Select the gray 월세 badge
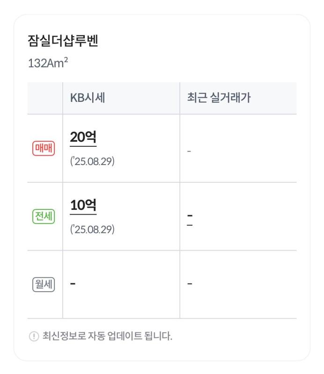This screenshot has width=324, height=374. click(x=44, y=284)
